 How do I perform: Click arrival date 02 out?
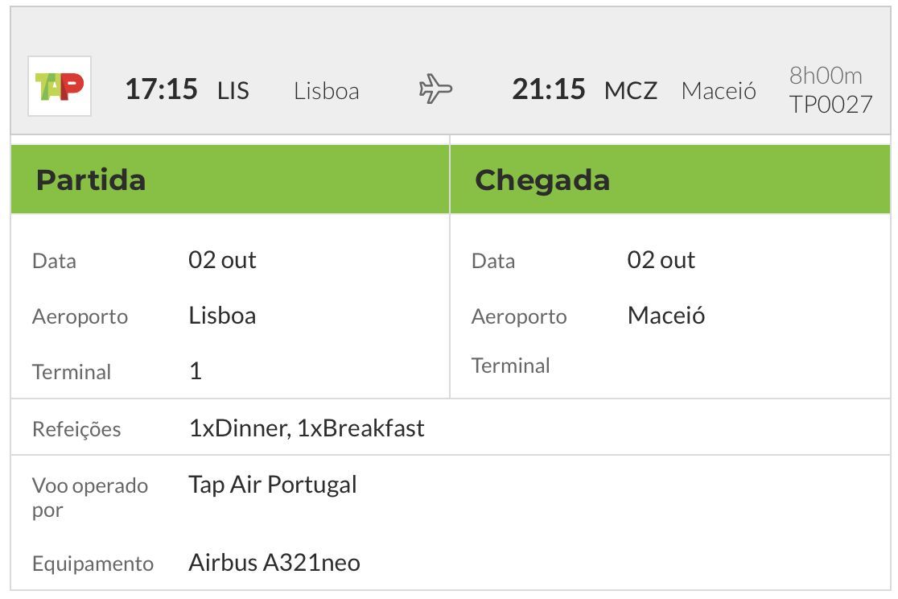click(661, 260)
